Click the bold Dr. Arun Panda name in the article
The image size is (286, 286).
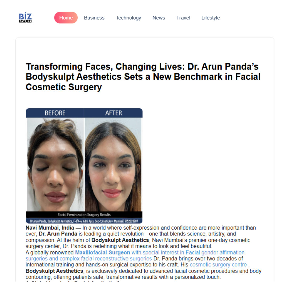(x=58, y=234)
